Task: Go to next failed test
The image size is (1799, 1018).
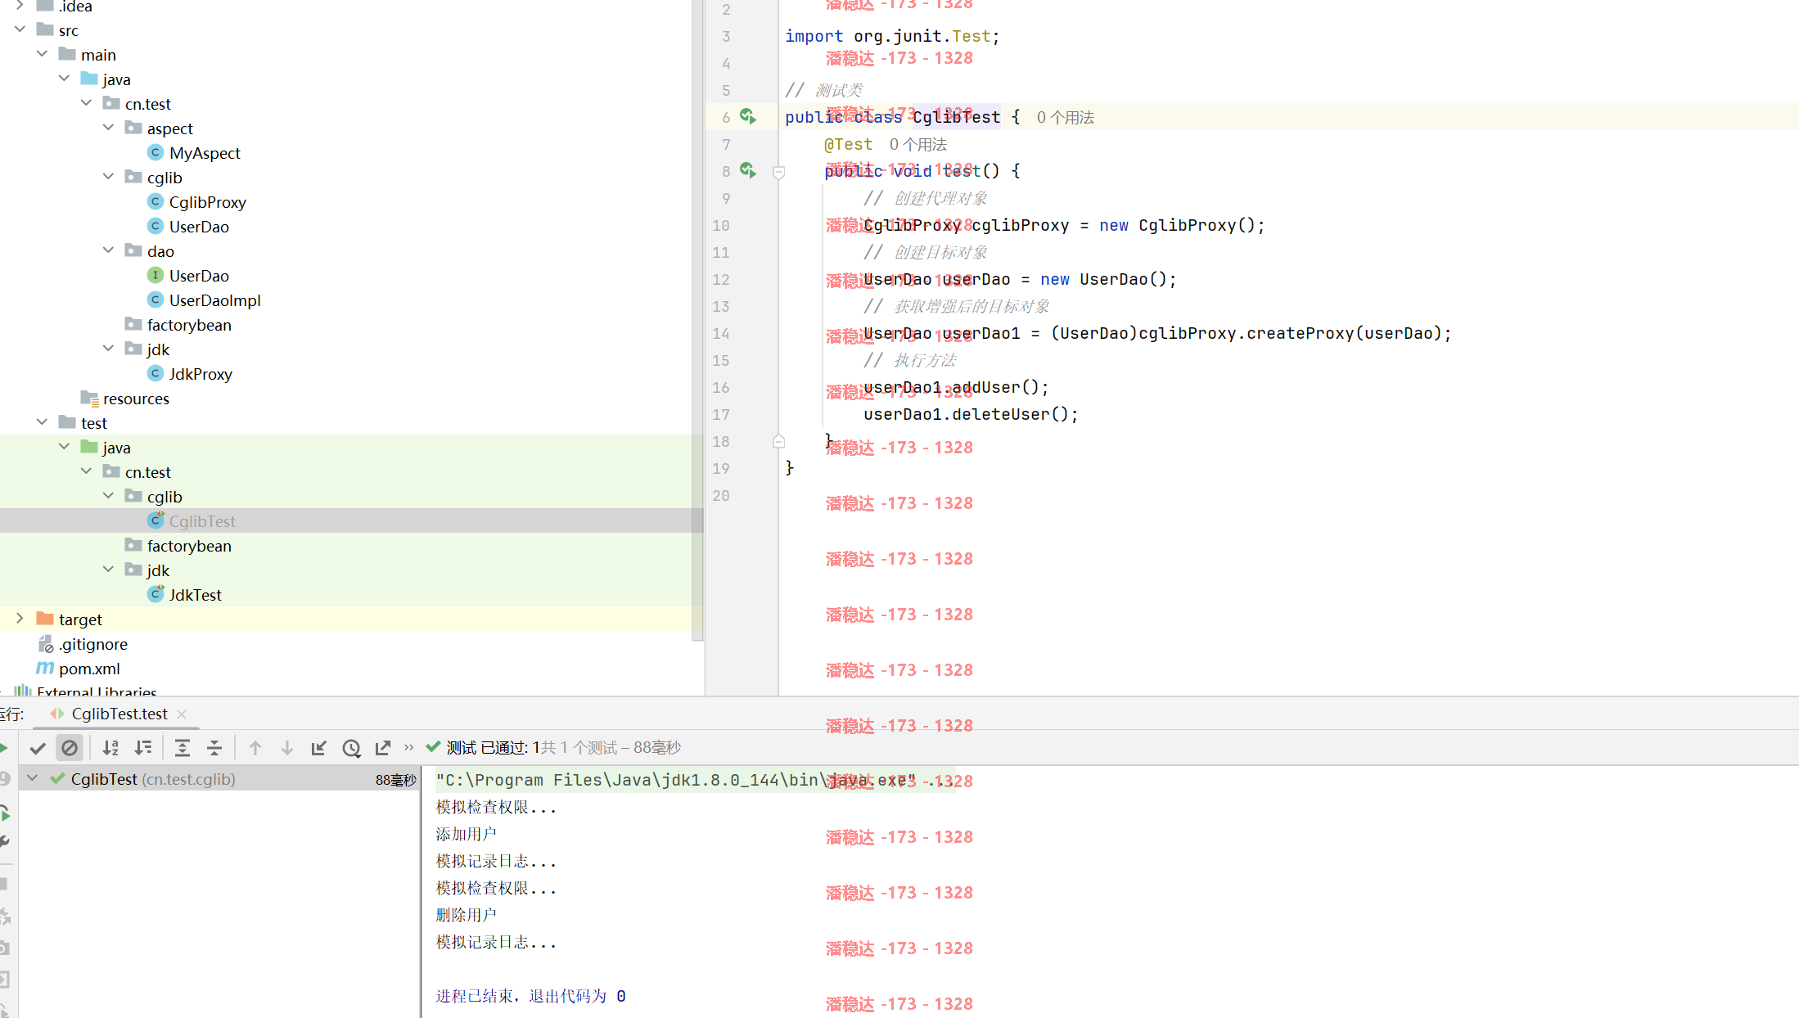Action: click(287, 748)
